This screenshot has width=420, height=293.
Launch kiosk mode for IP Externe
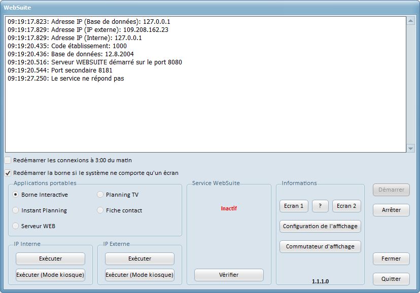pyautogui.click(x=138, y=275)
